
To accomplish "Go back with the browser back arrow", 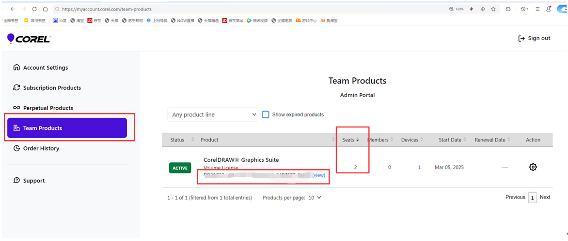I will pos(13,9).
